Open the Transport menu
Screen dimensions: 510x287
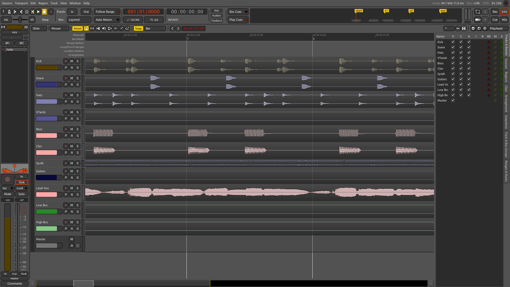(21, 3)
